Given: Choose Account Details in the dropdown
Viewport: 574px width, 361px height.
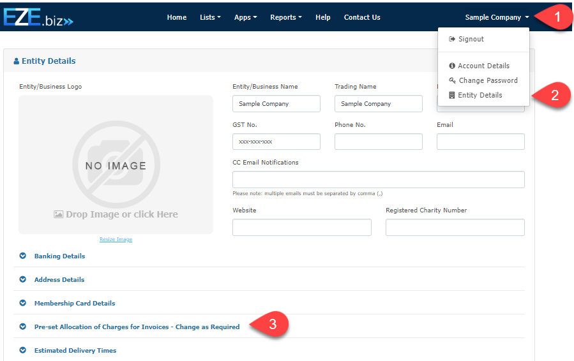Looking at the screenshot, I should point(483,66).
